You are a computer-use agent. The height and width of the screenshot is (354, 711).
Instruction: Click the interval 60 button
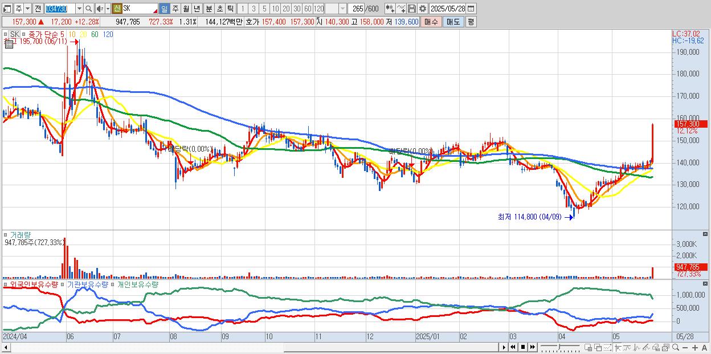point(308,9)
